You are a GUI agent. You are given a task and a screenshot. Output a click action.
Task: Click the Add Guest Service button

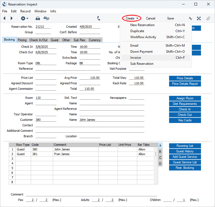[x=185, y=157]
